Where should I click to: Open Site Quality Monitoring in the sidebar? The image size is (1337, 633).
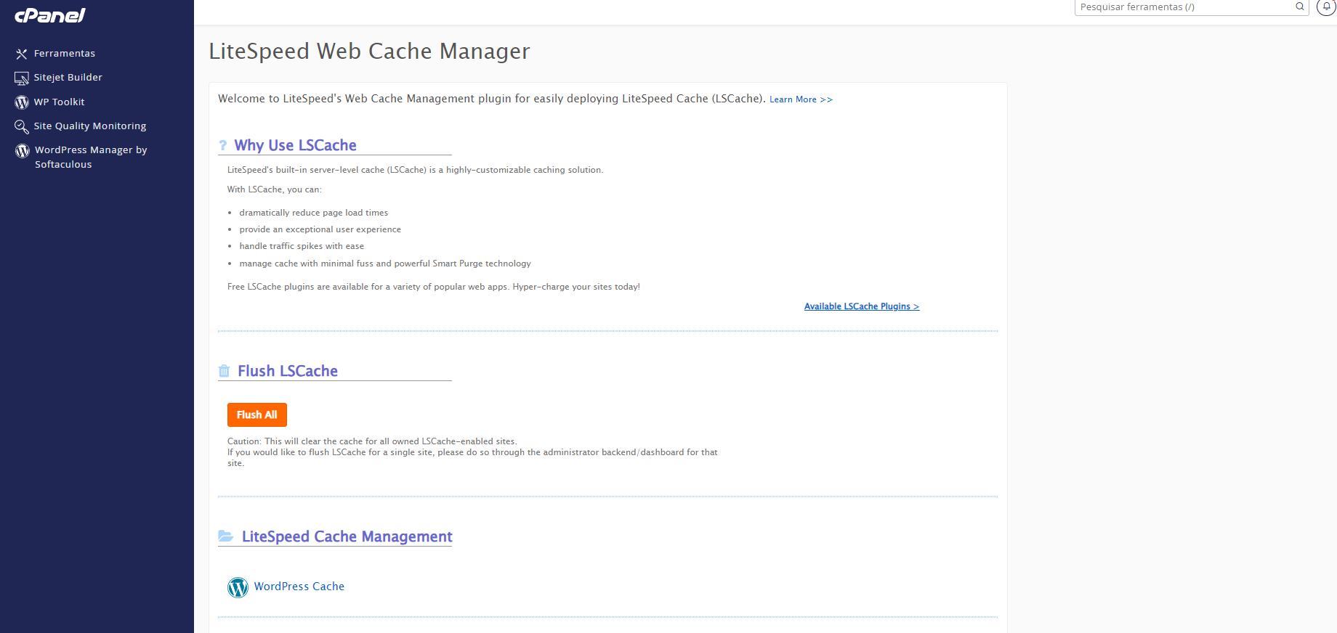pos(90,126)
